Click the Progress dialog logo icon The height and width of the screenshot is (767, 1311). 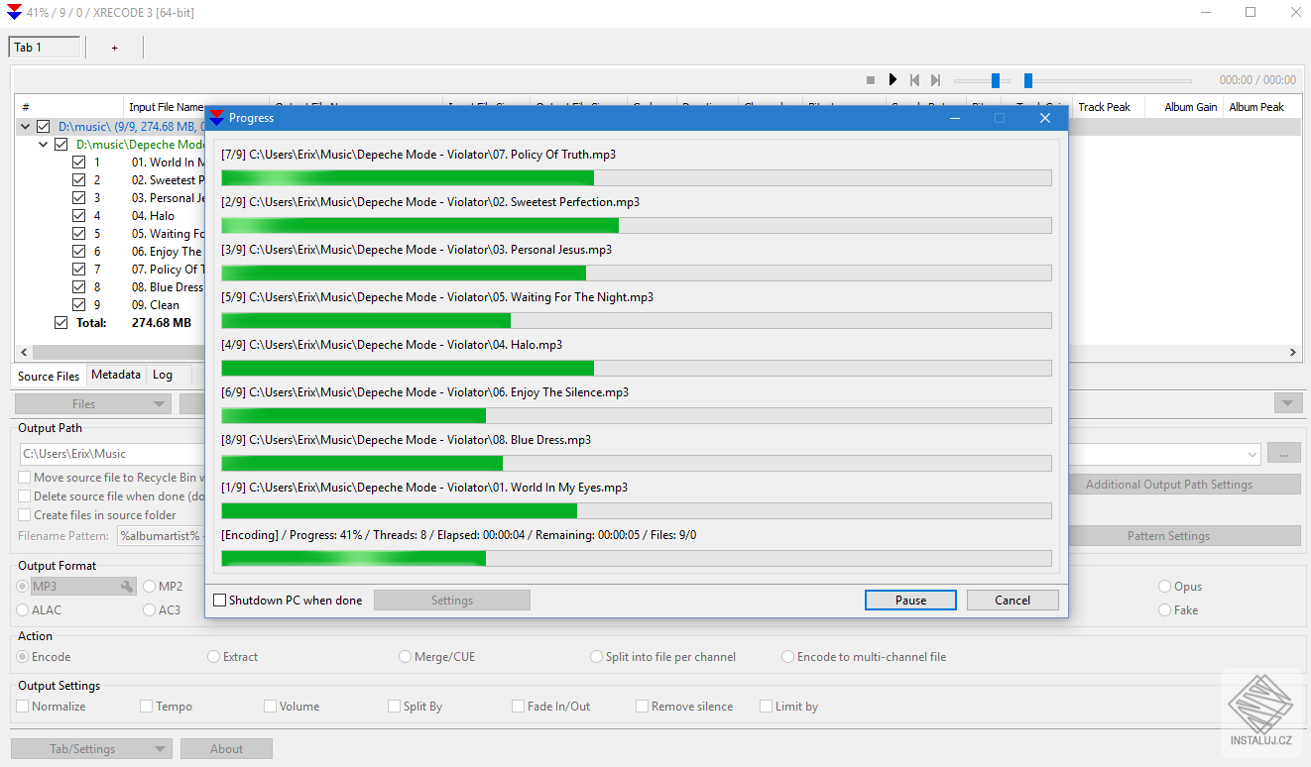216,118
